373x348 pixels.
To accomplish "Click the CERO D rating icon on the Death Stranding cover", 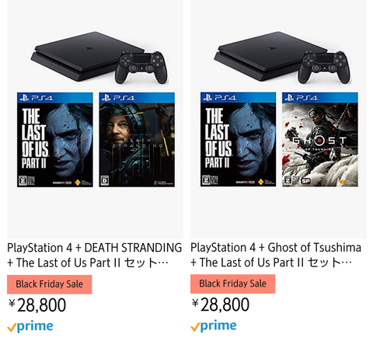I will pyautogui.click(x=104, y=180).
